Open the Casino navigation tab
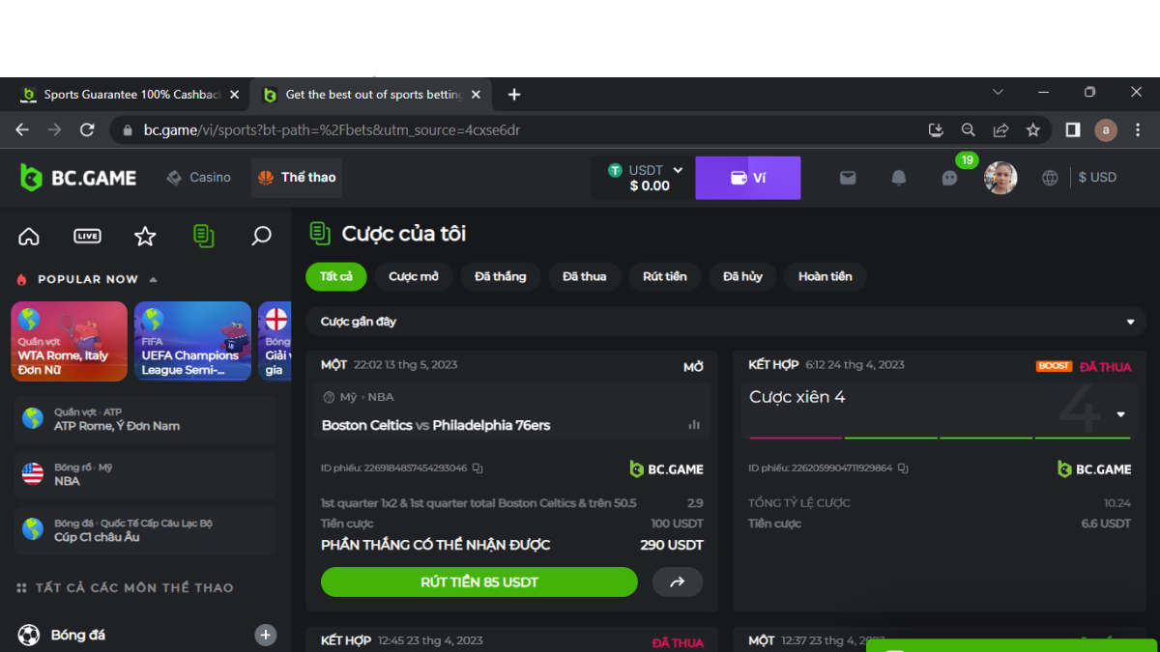 (x=199, y=178)
